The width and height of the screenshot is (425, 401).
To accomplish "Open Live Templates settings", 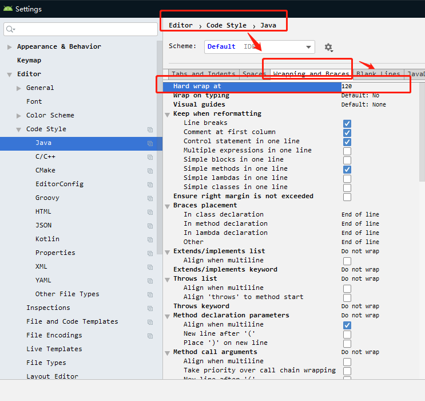I will coord(54,349).
